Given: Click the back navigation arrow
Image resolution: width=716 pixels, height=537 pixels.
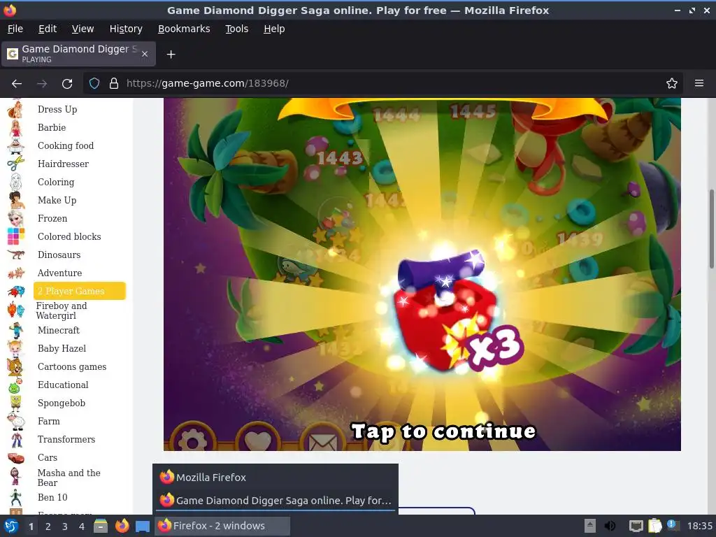Looking at the screenshot, I should [x=17, y=84].
